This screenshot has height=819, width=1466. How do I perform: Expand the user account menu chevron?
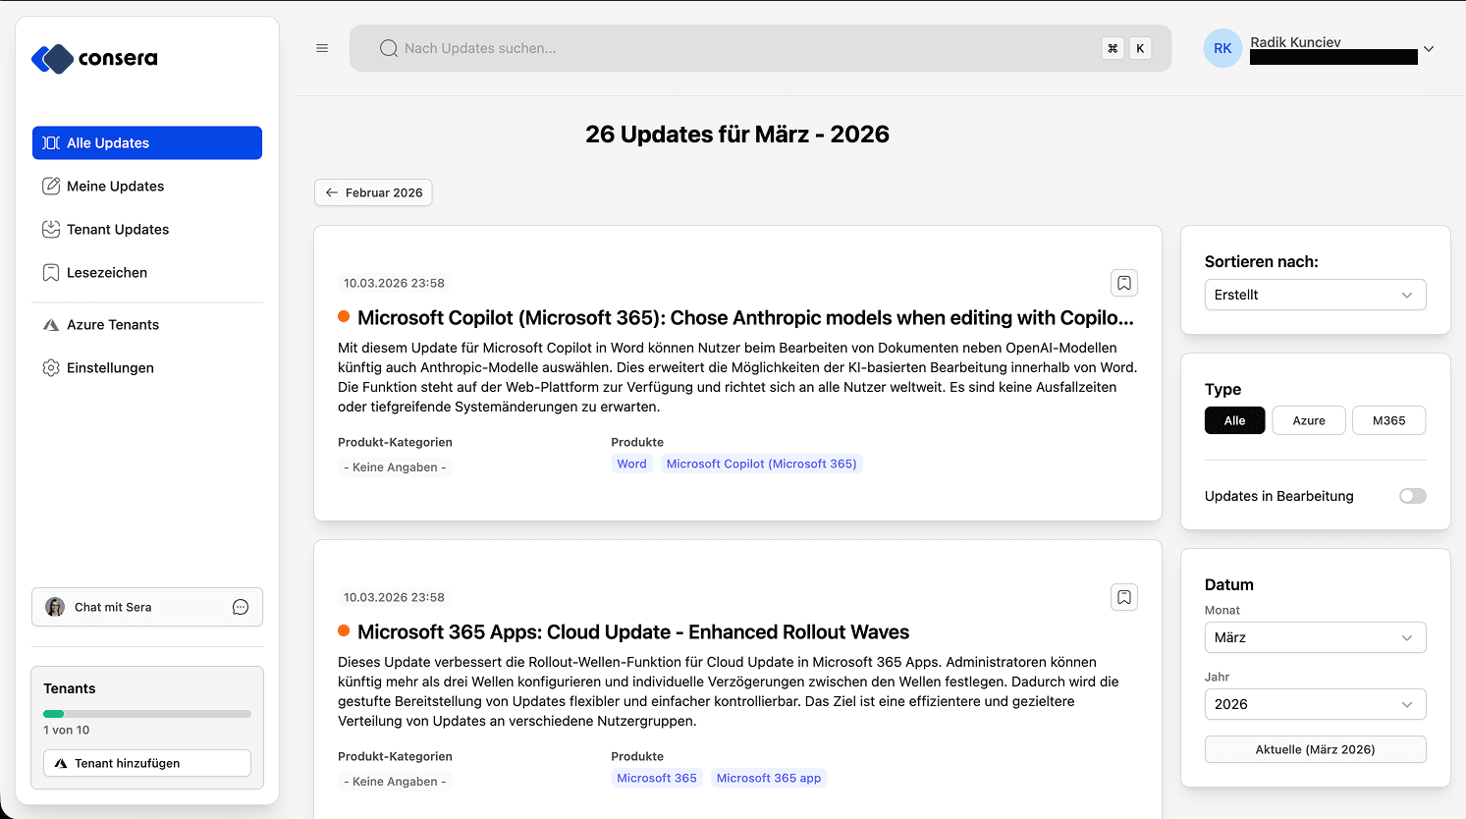(x=1429, y=48)
